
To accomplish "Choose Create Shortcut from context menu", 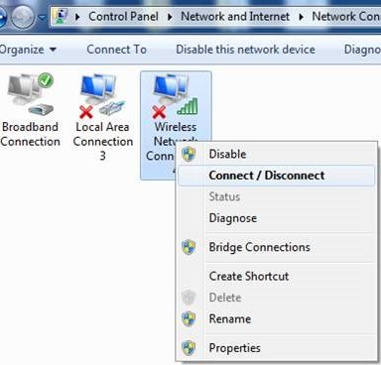I will [249, 276].
